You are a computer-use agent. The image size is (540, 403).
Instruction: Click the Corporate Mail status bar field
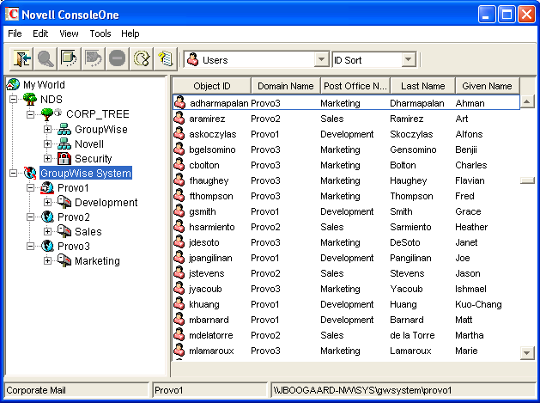76,390
